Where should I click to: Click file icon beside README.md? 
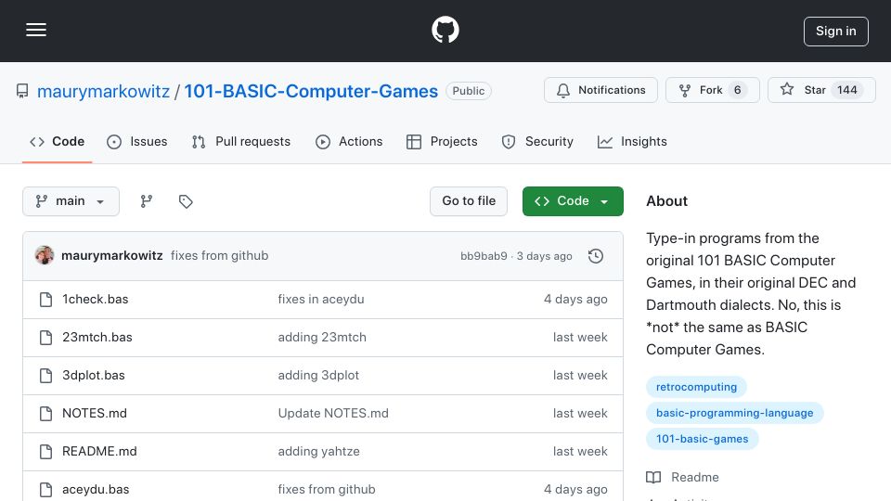click(x=46, y=452)
